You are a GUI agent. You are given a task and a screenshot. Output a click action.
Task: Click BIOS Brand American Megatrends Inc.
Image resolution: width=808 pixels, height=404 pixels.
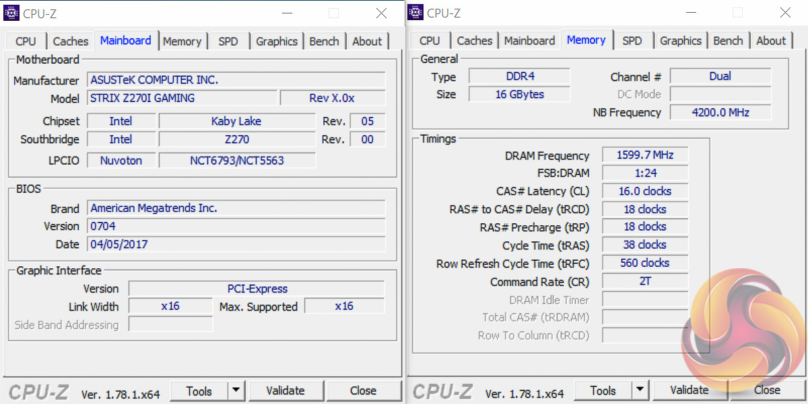236,208
